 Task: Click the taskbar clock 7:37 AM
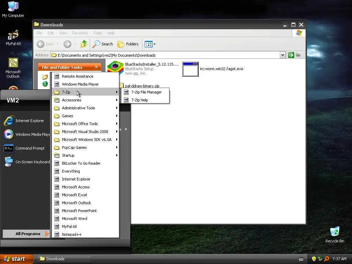click(339, 259)
